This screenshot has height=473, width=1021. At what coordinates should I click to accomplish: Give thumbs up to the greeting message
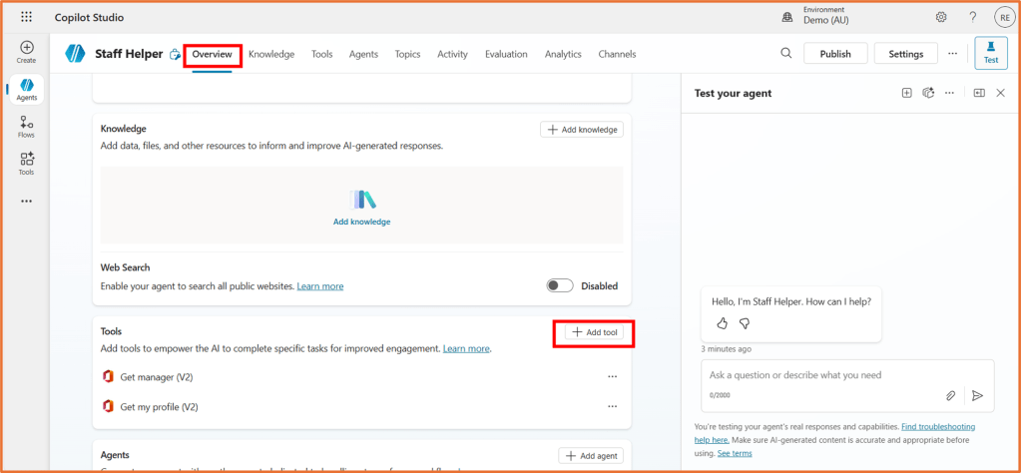point(722,323)
